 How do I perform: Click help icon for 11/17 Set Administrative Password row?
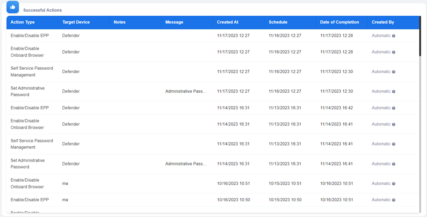click(393, 92)
